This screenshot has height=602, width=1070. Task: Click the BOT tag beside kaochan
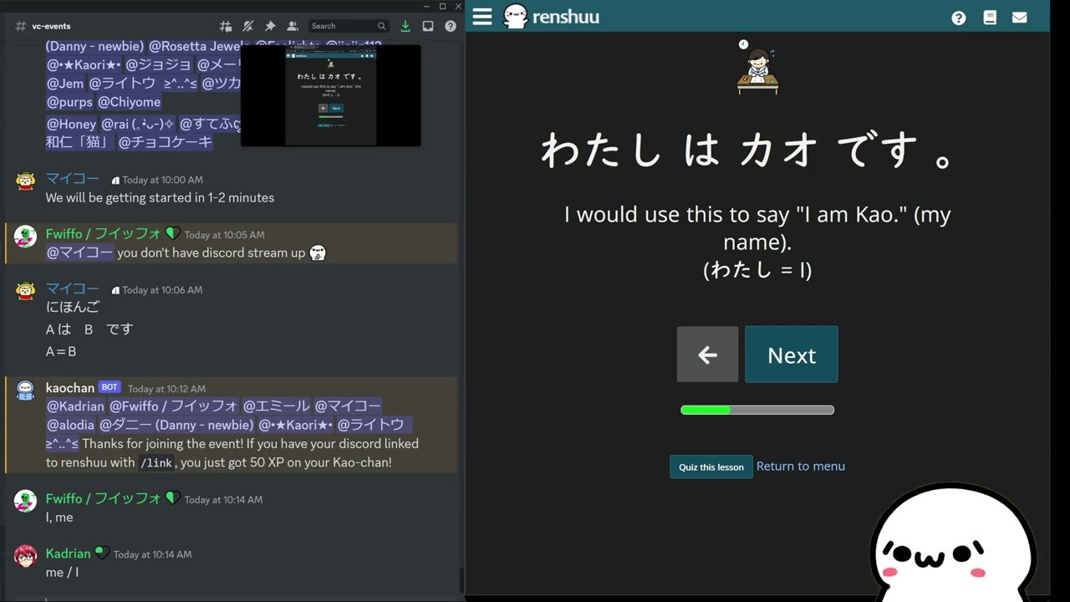pos(110,388)
